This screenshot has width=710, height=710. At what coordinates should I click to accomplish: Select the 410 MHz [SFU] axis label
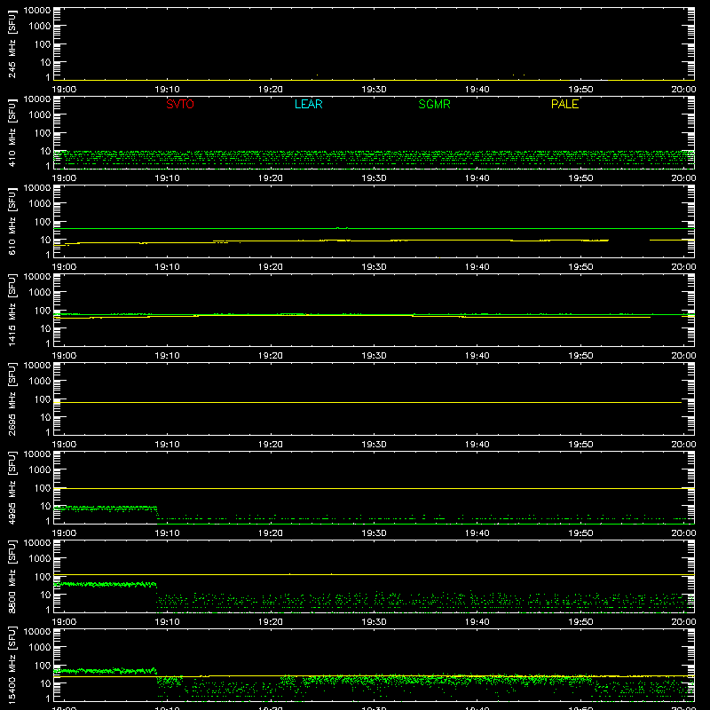(12, 133)
